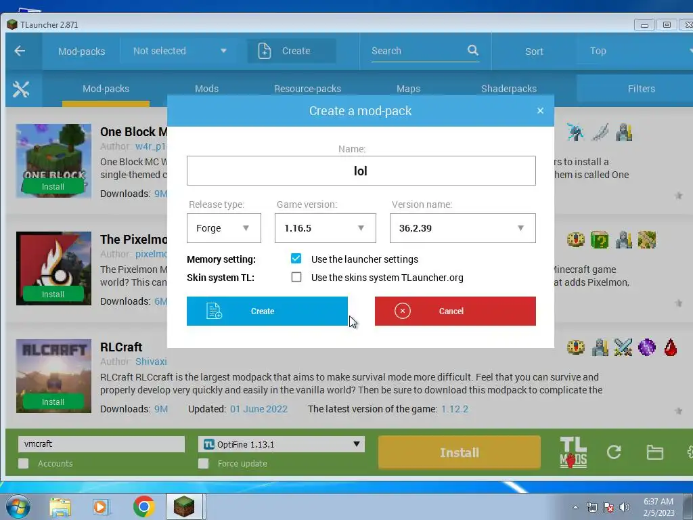Click the star icon on One Block row
Image resolution: width=693 pixels, height=520 pixels.
(x=679, y=196)
